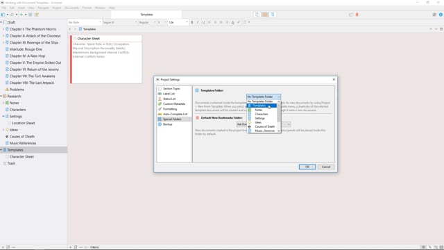Switch to Scrivenings document view mode

[x=257, y=15]
